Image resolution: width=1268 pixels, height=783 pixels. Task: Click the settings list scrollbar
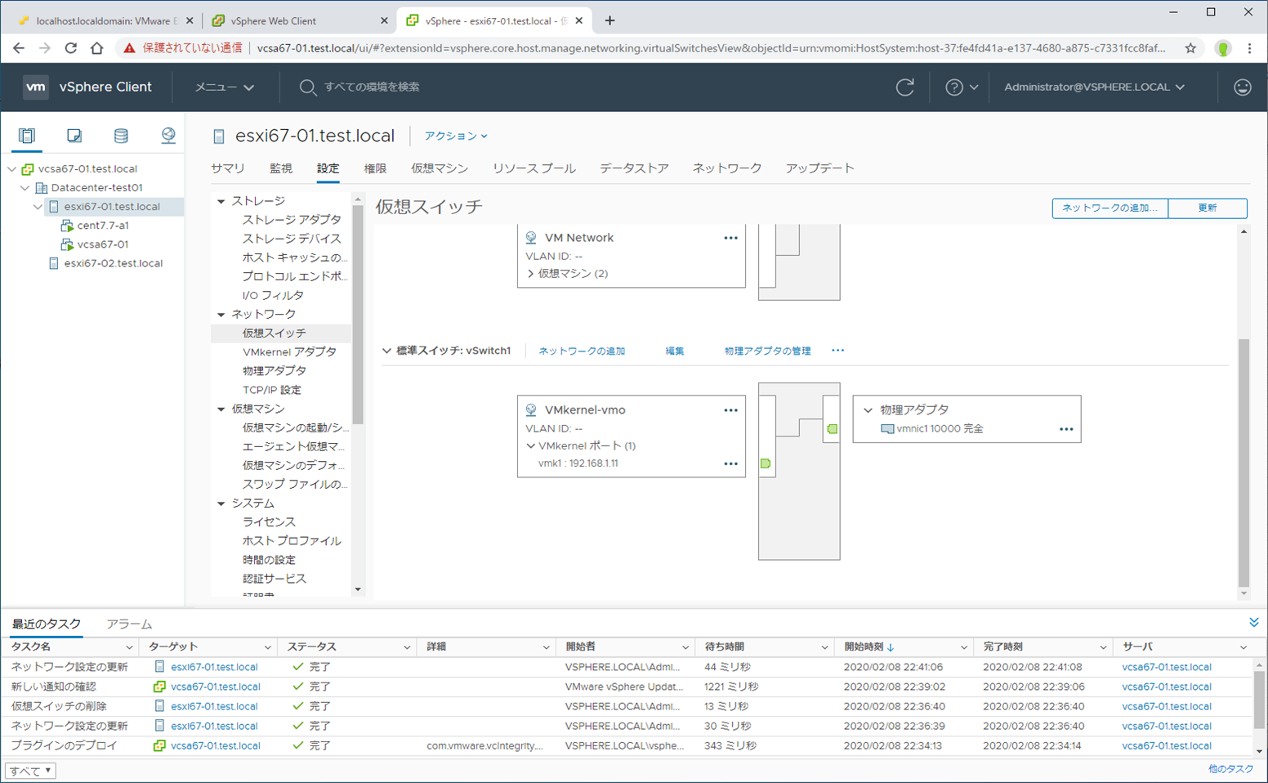point(358,315)
